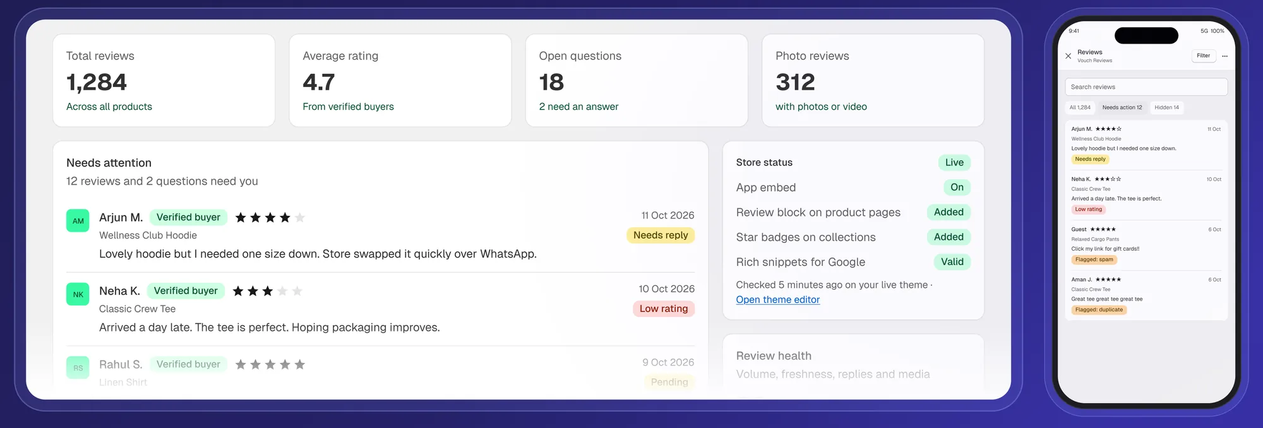Tap the Flagged: duplicate tag on the phone
The height and width of the screenshot is (428, 1263).
1099,310
